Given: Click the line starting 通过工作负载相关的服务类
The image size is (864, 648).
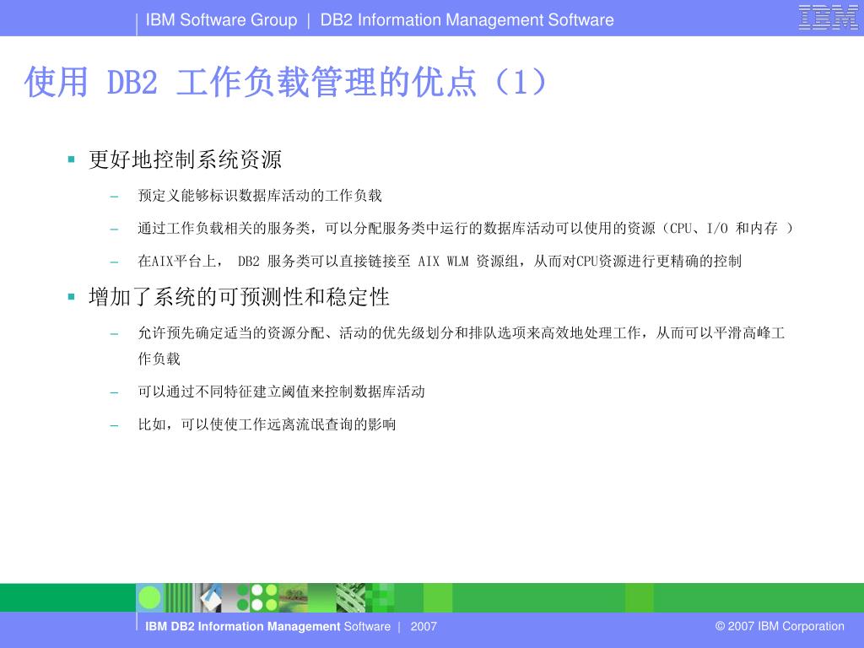Looking at the screenshot, I should pos(465,228).
